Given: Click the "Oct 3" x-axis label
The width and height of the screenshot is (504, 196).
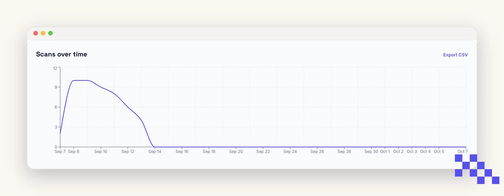Looking at the screenshot, I should coord(412,151).
